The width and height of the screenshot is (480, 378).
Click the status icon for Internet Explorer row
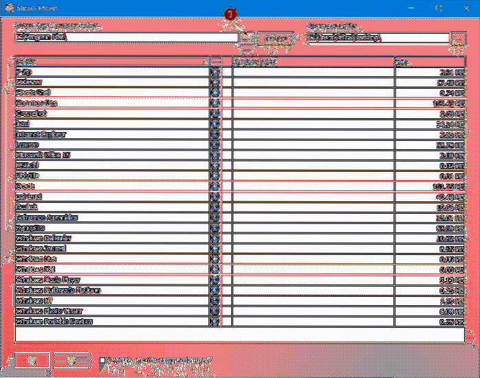click(215, 134)
